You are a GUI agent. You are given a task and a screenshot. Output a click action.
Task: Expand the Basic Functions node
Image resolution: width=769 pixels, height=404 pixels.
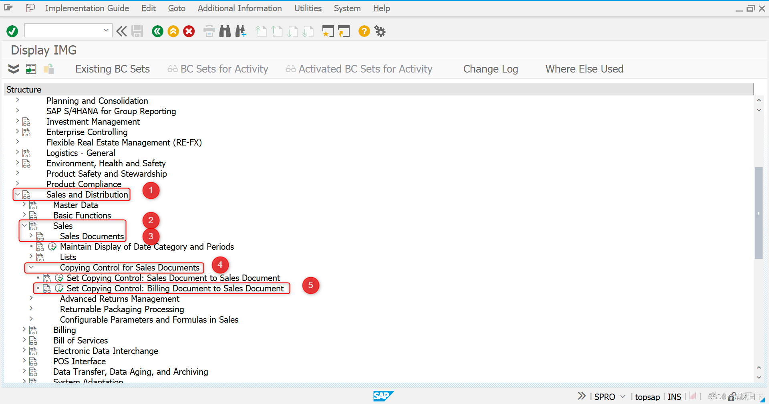[x=24, y=215]
